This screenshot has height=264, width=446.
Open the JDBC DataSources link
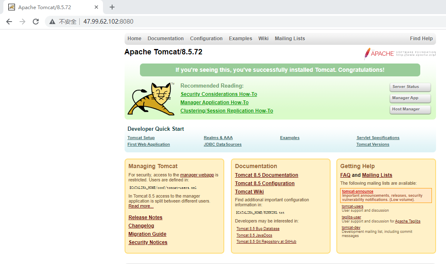tap(223, 144)
